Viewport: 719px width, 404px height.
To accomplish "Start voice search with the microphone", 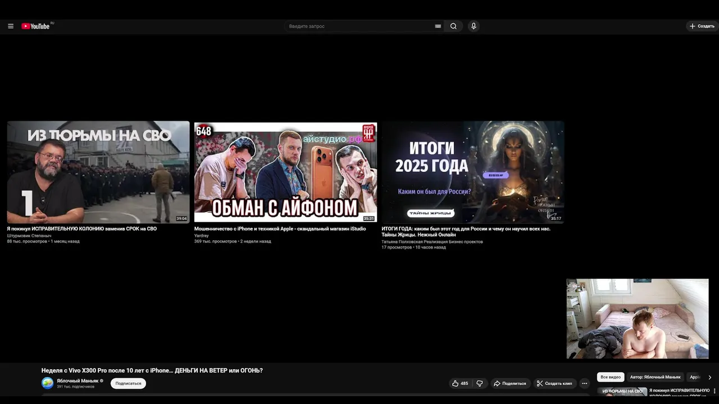I will coord(474,26).
